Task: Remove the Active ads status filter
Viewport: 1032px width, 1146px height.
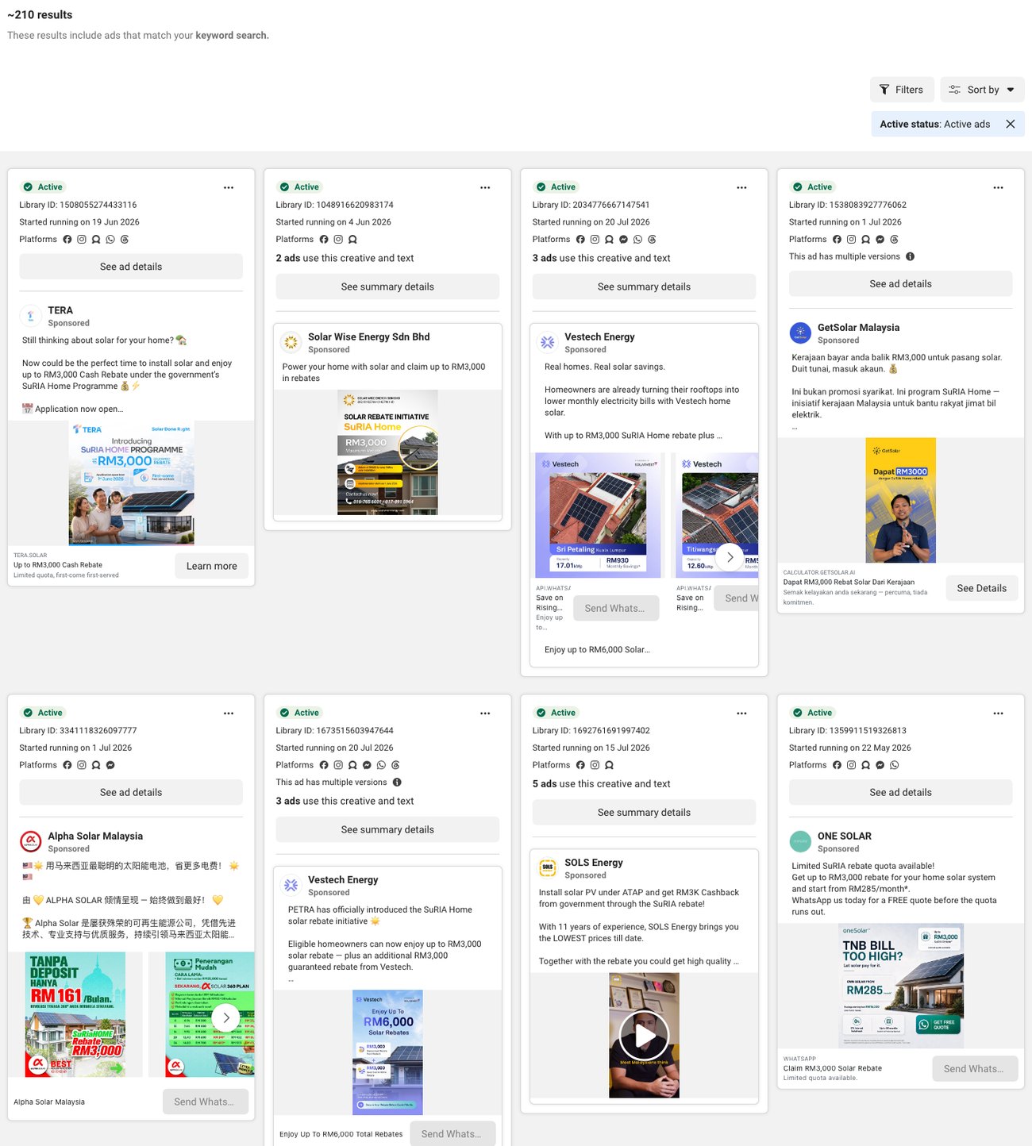Action: click(1011, 124)
